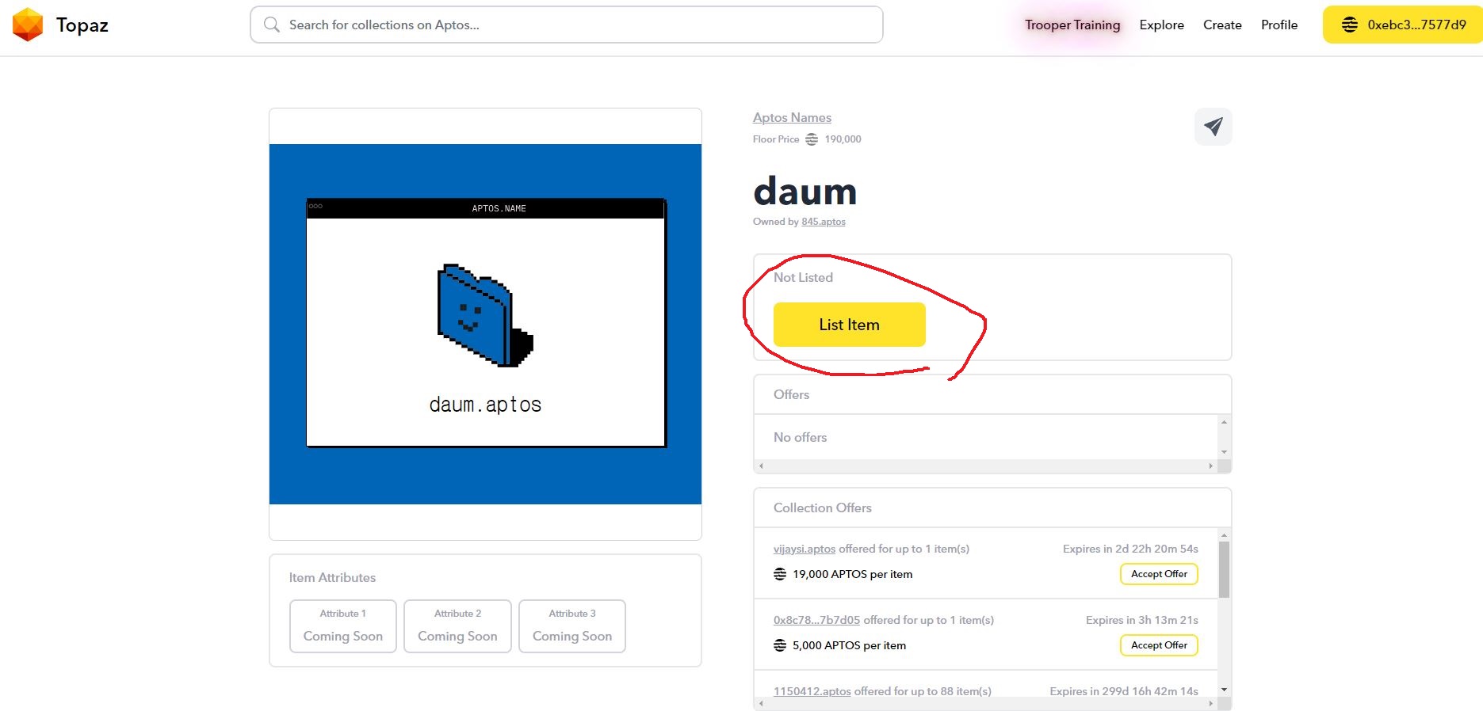The width and height of the screenshot is (1483, 711).
Task: Click the Collection Offers vertical scrollbar thumb
Action: pos(1224,570)
